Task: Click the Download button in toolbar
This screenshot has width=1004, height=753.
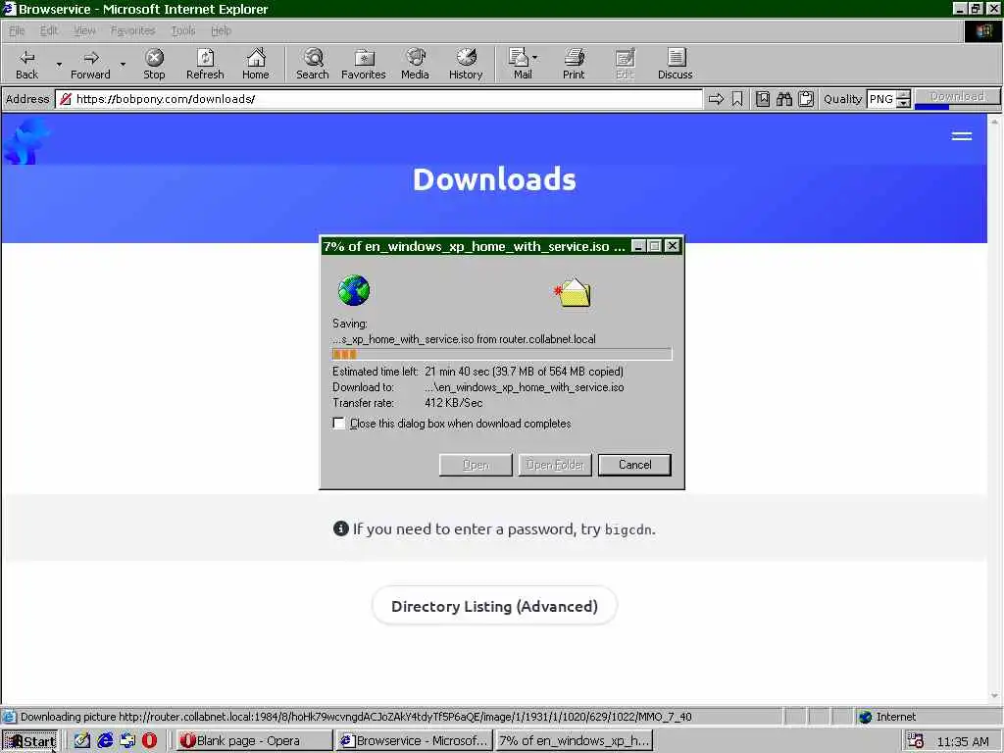Action: tap(957, 97)
